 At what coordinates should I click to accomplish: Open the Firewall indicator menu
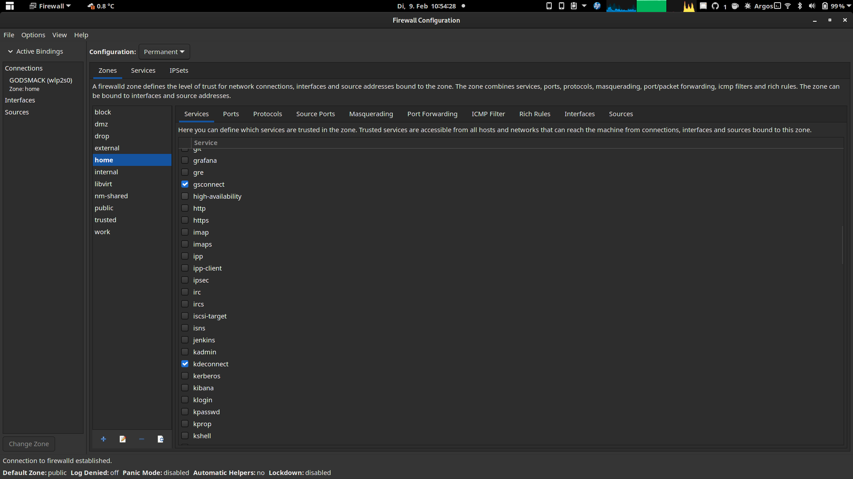click(x=49, y=6)
